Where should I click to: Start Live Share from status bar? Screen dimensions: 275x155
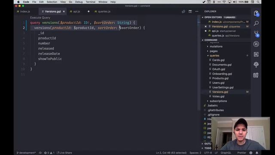(x=64, y=153)
